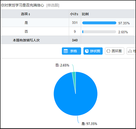The width and height of the screenshot is (136, 129).
Task: Click the total 340 cell
Action: click(x=75, y=40)
